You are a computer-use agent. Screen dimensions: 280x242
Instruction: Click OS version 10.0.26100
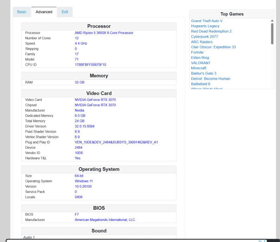pos(83,187)
